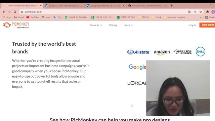Click the Dell brand logo
This screenshot has height=121, width=215.
tap(201, 51)
